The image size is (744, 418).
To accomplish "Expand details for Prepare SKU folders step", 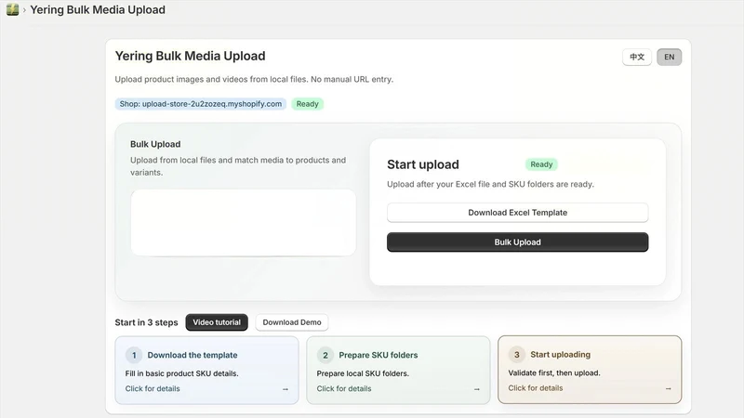I will pos(344,388).
